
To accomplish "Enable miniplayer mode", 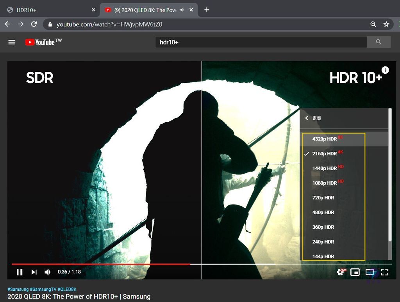I will [x=355, y=272].
